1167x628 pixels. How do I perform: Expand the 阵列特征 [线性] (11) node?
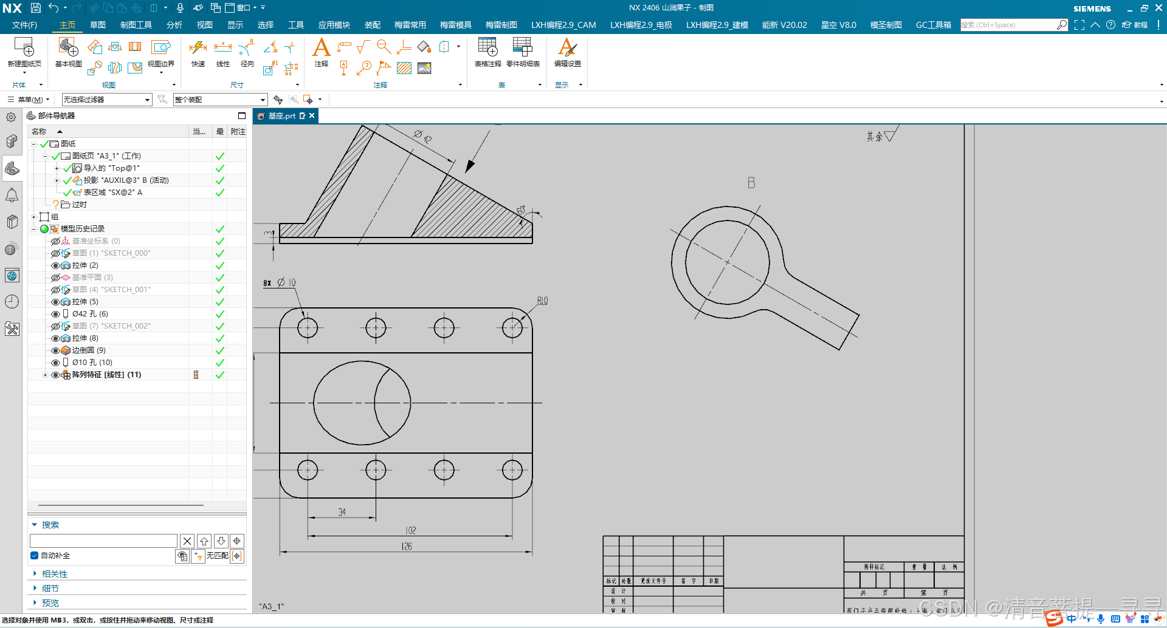[45, 375]
